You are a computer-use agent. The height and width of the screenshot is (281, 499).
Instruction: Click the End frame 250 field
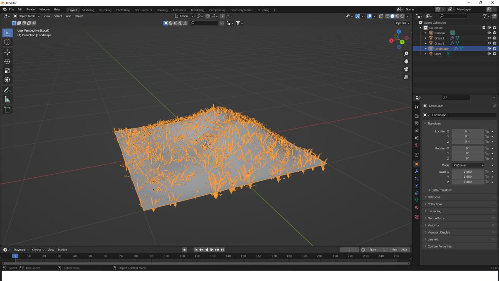click(x=400, y=250)
